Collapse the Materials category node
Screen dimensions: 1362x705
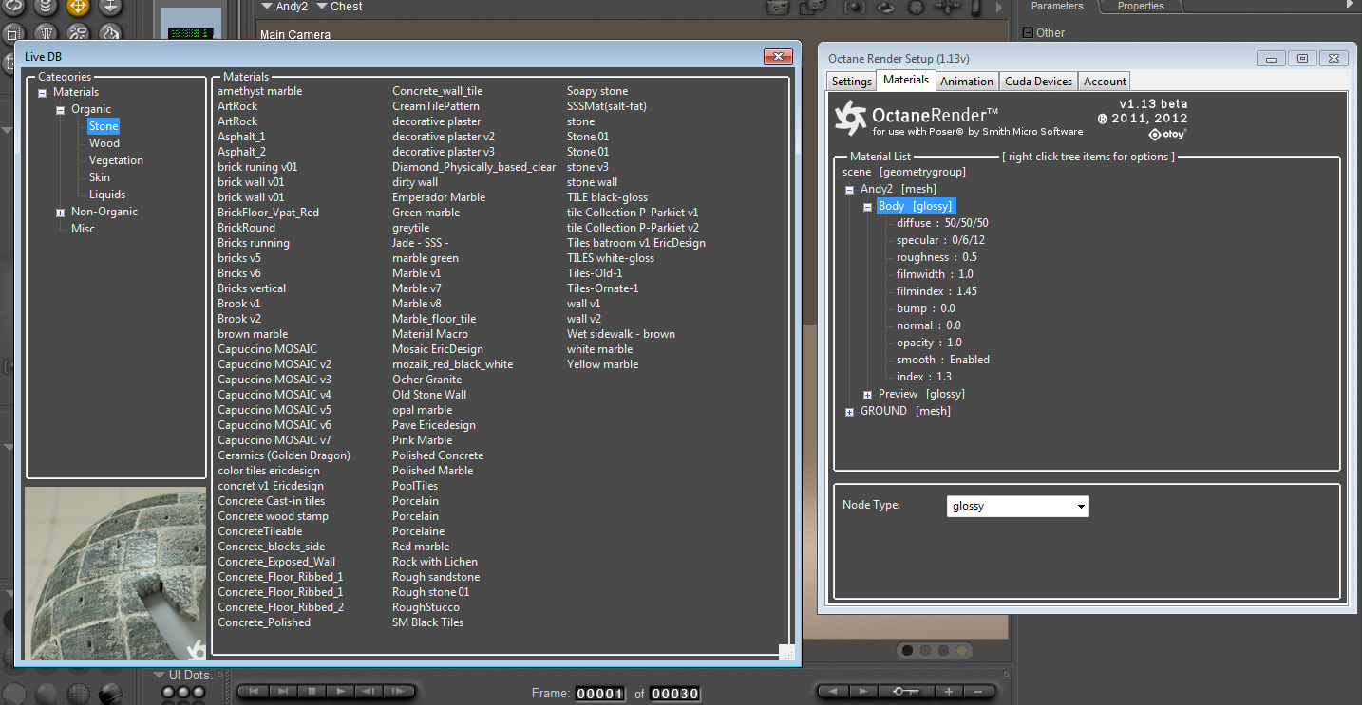tap(43, 93)
